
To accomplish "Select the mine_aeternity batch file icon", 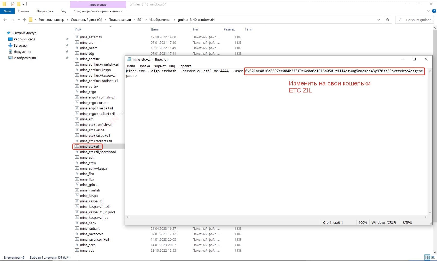I will point(77,37).
